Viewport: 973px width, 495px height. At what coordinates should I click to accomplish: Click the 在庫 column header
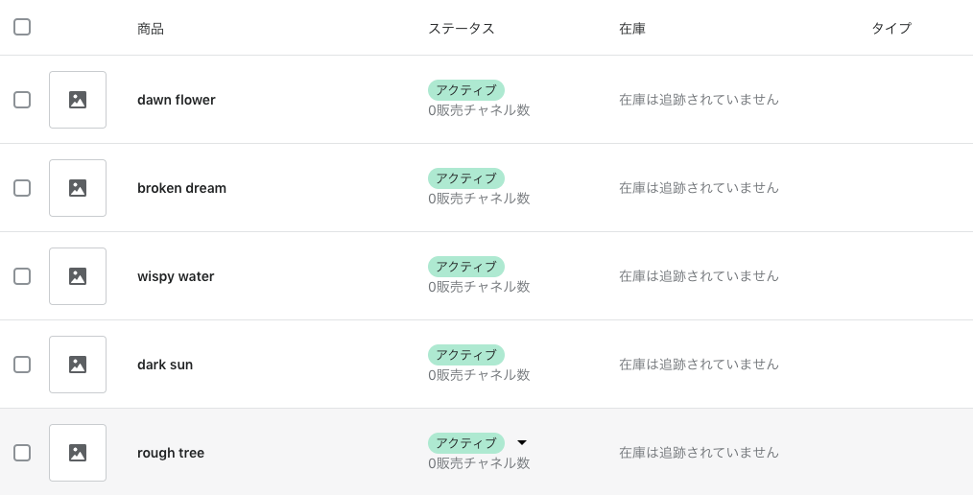click(632, 29)
